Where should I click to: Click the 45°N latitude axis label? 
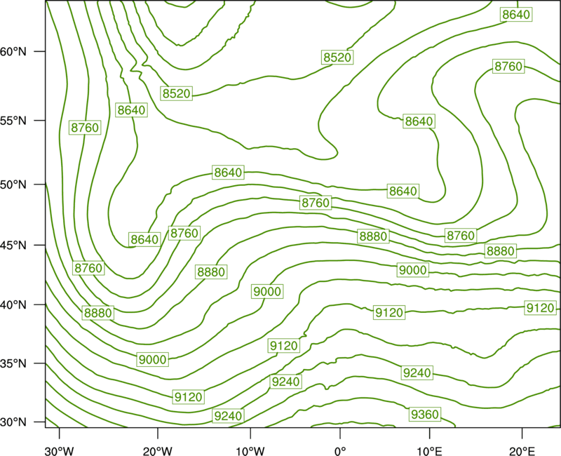pos(13,245)
